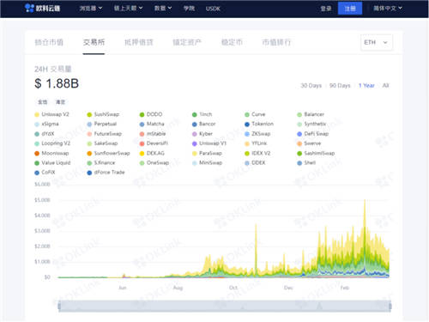429x322 pixels.
Task: Set the chart range to 90 Days
Action: (x=340, y=85)
